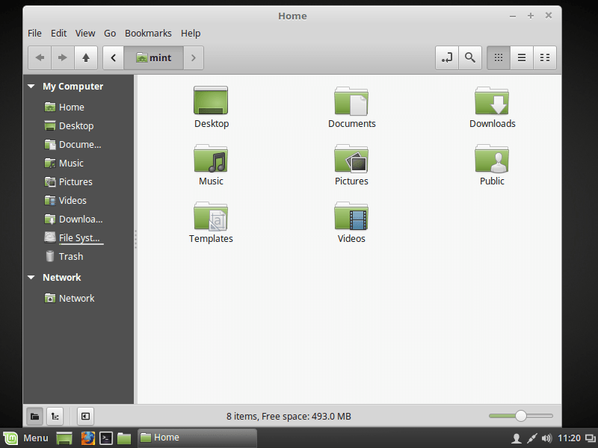Open the file search tool
The height and width of the screenshot is (448, 598).
click(x=470, y=58)
